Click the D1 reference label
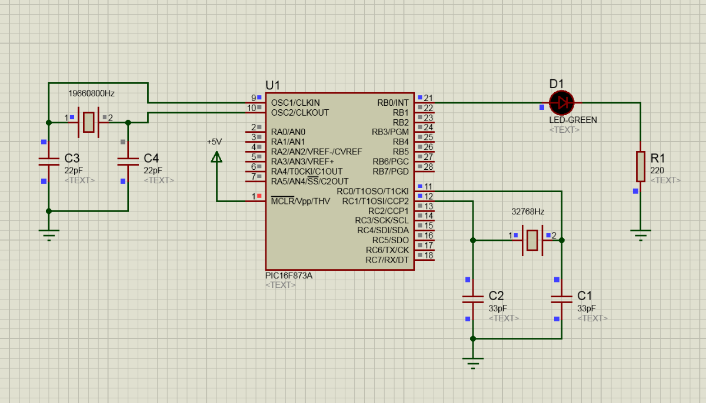The height and width of the screenshot is (403, 706). [x=557, y=83]
